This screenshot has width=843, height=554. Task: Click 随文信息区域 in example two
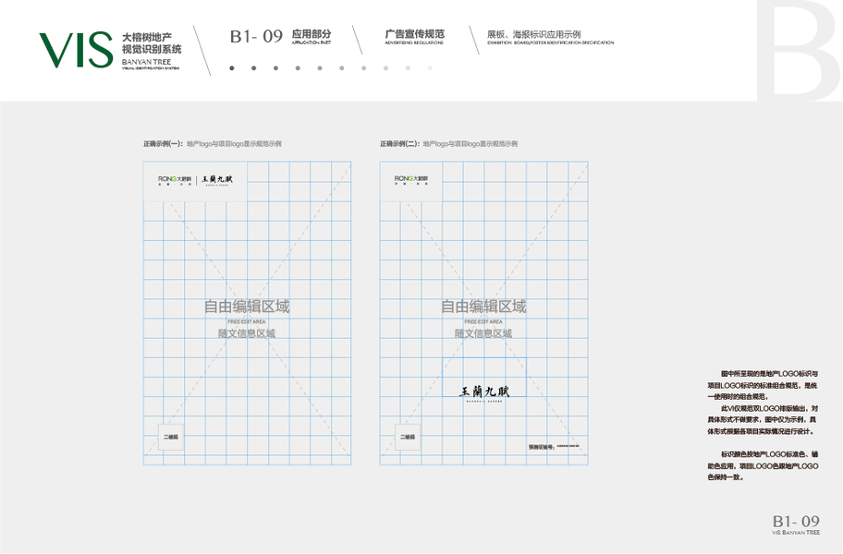click(483, 333)
